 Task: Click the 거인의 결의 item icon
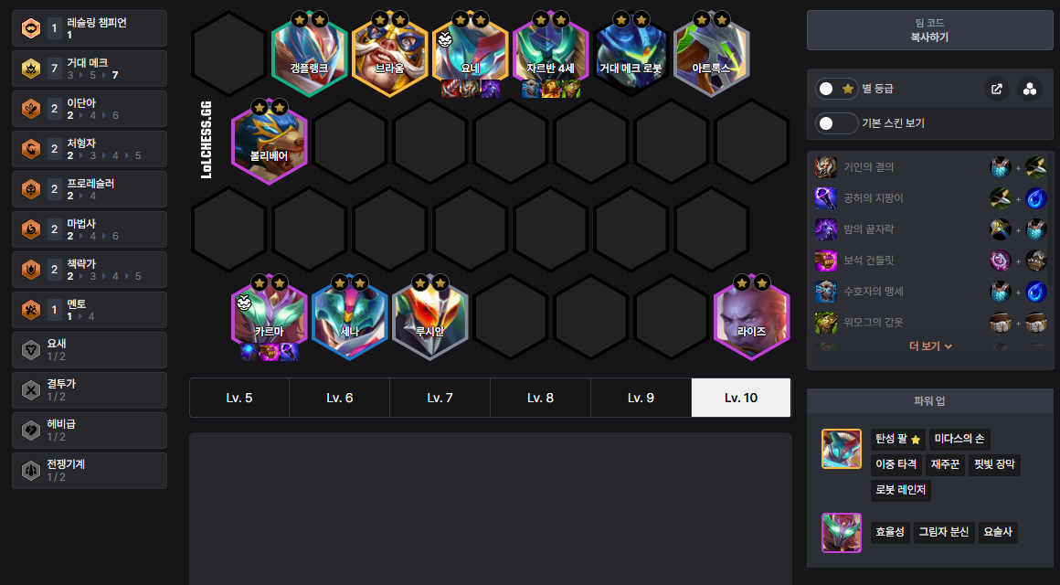click(826, 167)
